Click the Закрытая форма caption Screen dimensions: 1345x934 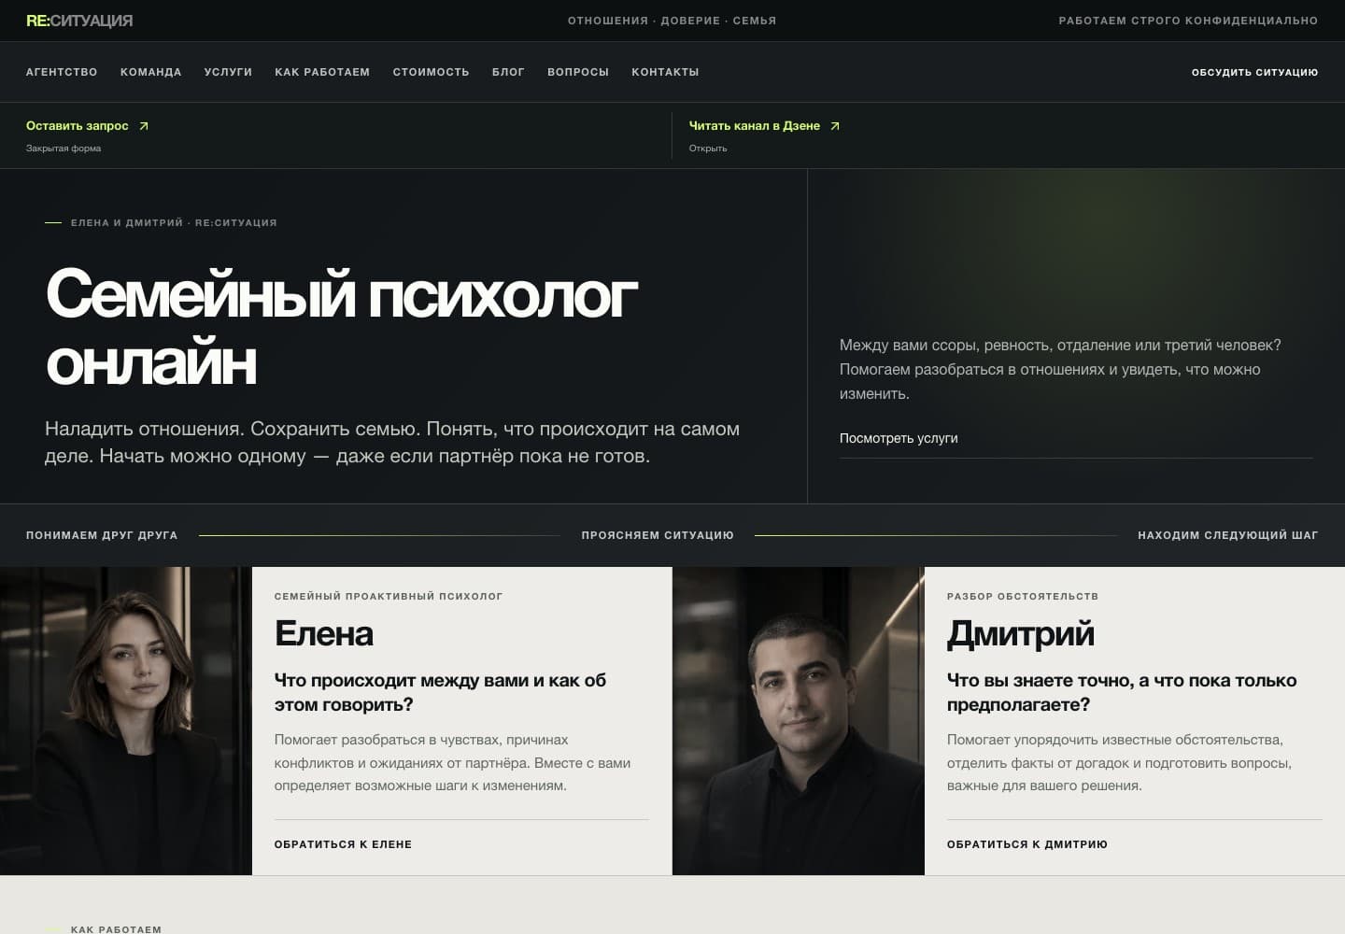(x=64, y=149)
